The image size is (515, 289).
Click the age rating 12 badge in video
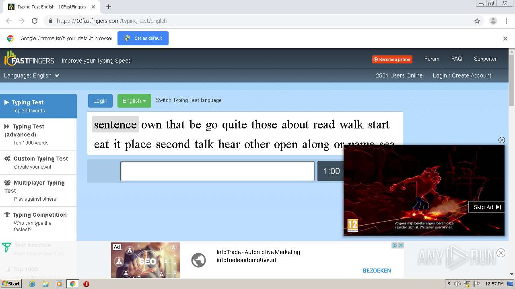point(352,225)
